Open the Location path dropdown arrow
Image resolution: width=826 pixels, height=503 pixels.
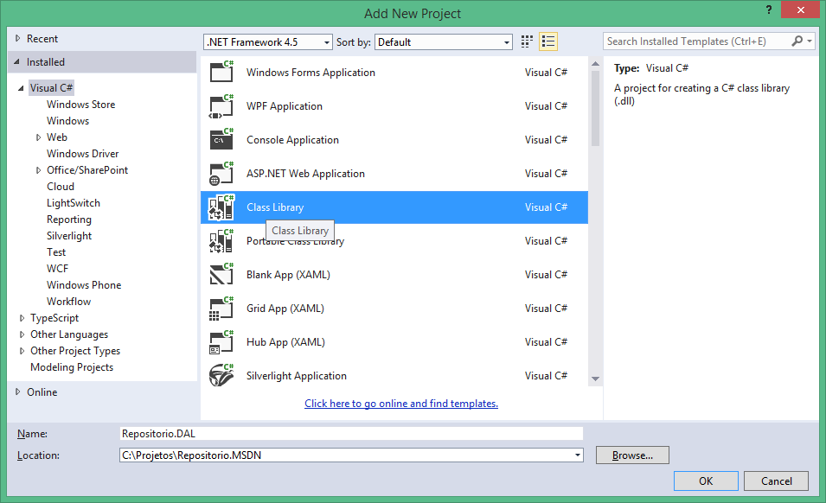(578, 455)
